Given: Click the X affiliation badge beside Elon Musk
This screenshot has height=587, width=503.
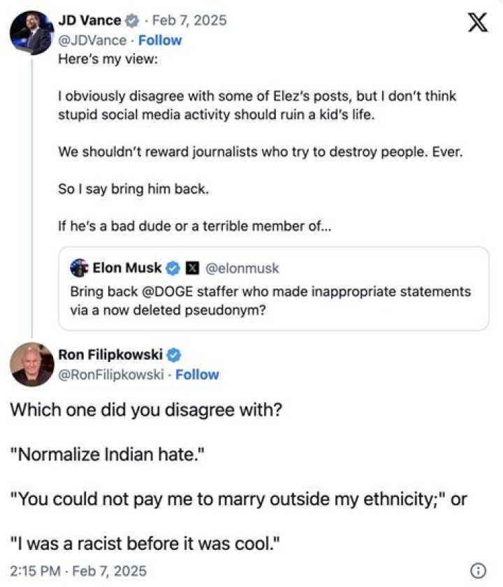Looking at the screenshot, I should (x=191, y=268).
